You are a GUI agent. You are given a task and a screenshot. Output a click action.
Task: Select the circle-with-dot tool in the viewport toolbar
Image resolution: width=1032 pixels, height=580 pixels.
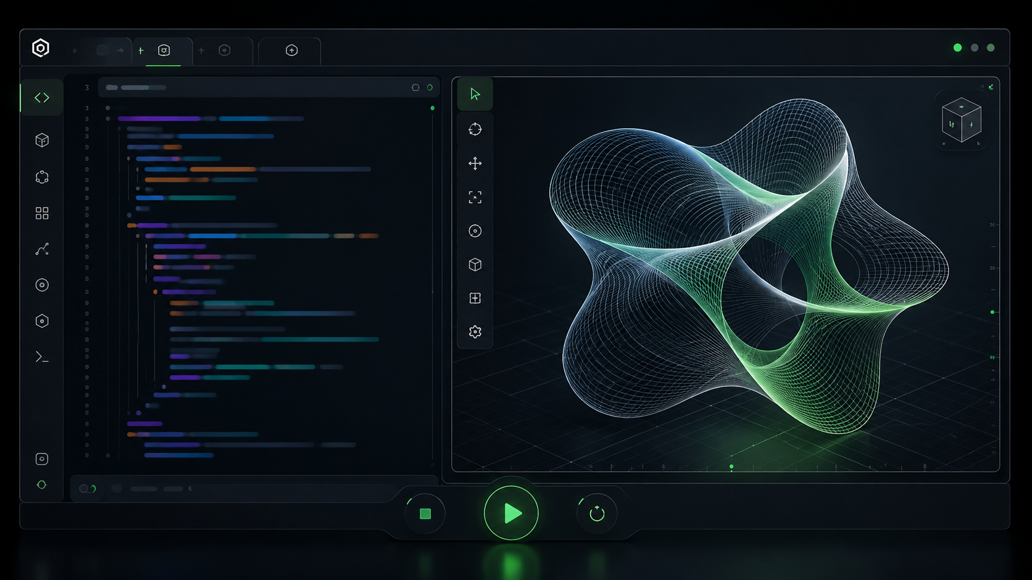click(475, 231)
